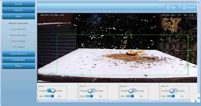This screenshot has height=106, width=201.
Task: Adjust the Area 1 SEN sensitivity slider
Action: [x=53, y=96]
